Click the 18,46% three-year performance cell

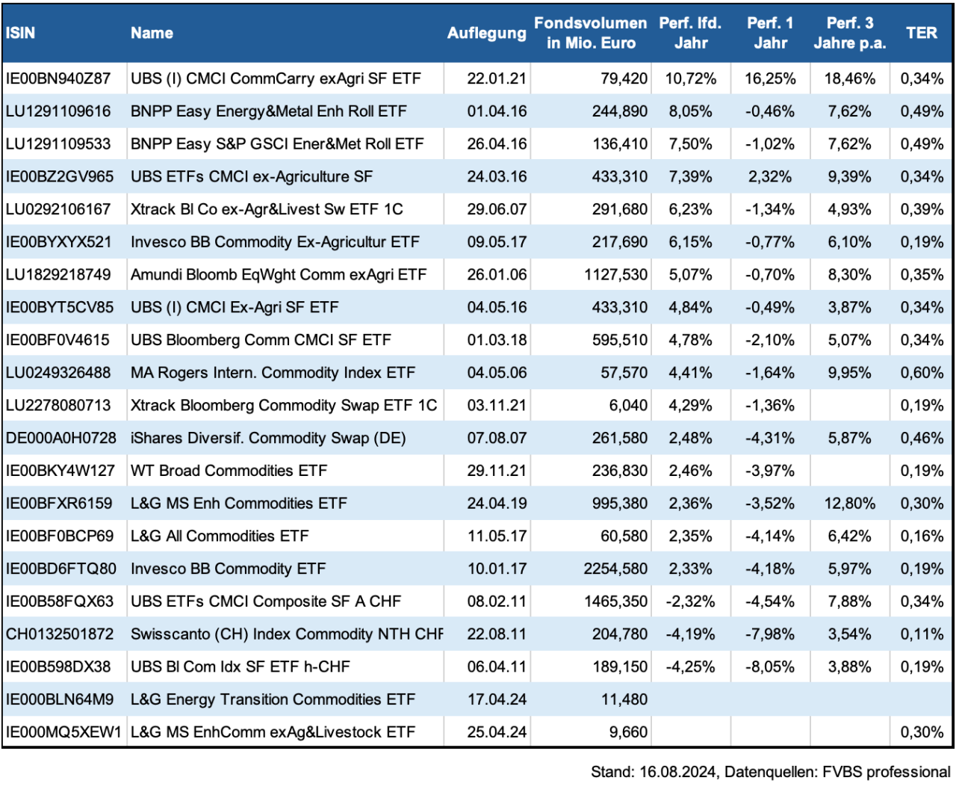point(849,79)
